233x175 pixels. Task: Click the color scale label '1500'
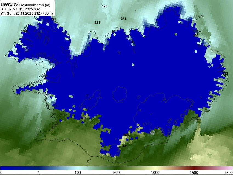coord(194,173)
